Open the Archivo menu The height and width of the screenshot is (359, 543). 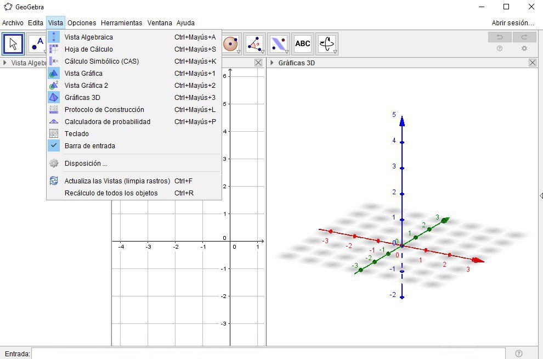point(13,23)
